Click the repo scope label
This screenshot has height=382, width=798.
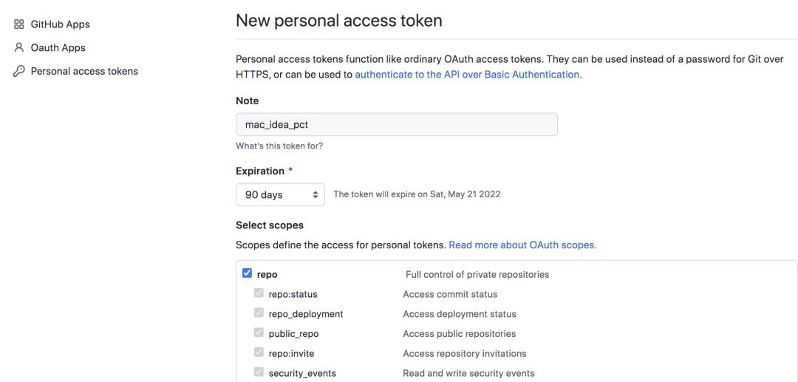pos(267,275)
